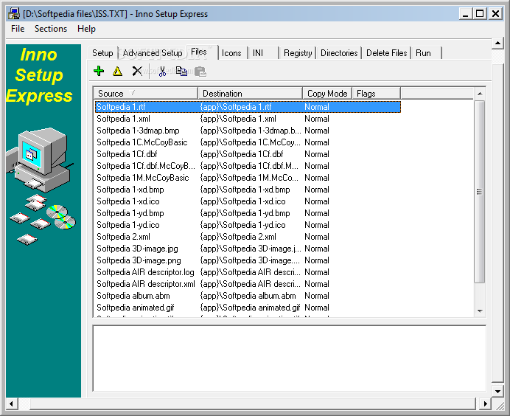
Task: Select the Softpedia 1Cf.dbf row
Action: 248,154
